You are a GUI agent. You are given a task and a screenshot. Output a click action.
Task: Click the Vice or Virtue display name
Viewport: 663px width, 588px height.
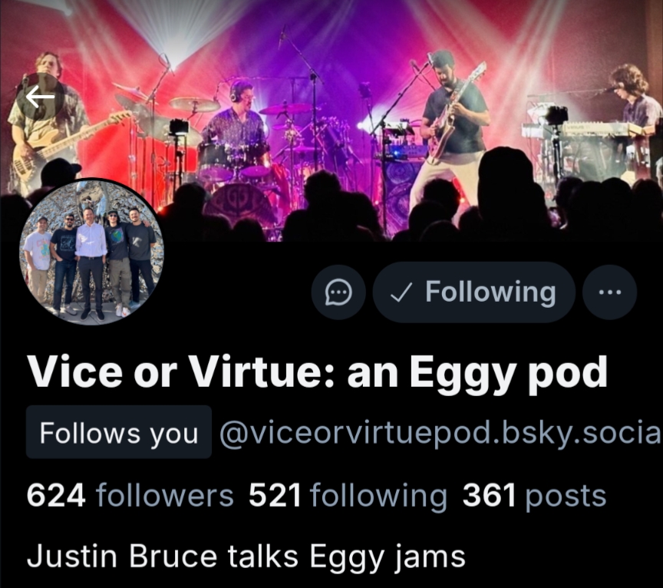click(x=317, y=372)
